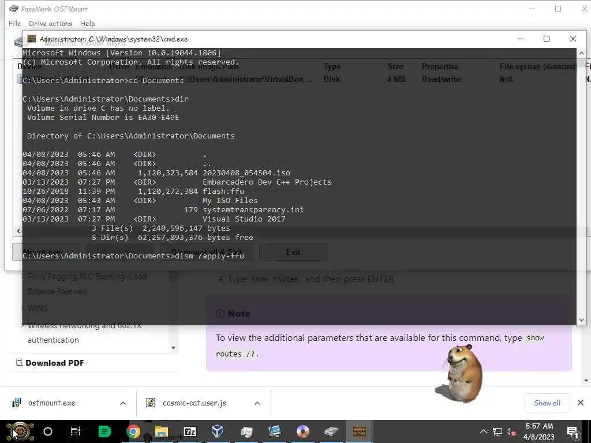The width and height of the screenshot is (591, 443).
Task: Open the taskbar clock showing 5:57 AM
Action: [539, 431]
